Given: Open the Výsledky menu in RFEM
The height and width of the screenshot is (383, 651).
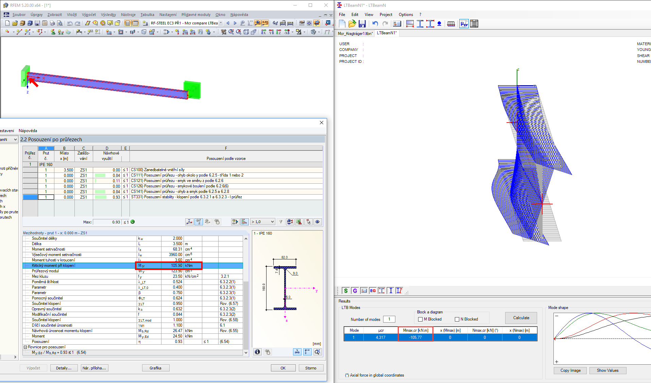Looking at the screenshot, I should click(108, 15).
